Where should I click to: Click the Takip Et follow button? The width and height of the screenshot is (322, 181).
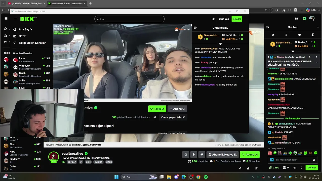[157, 109]
